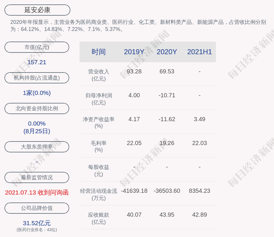
Task: Open the 最新监管情况 label pill
Action: point(37,177)
